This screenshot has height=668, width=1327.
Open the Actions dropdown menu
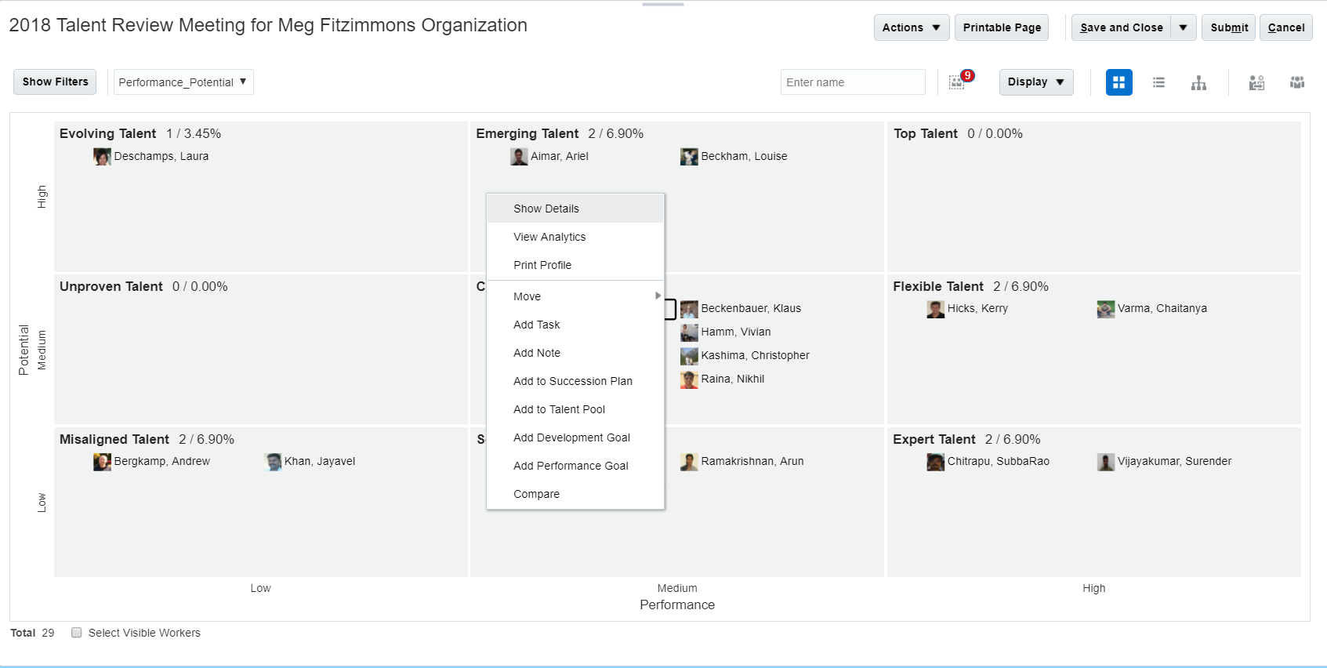911,27
